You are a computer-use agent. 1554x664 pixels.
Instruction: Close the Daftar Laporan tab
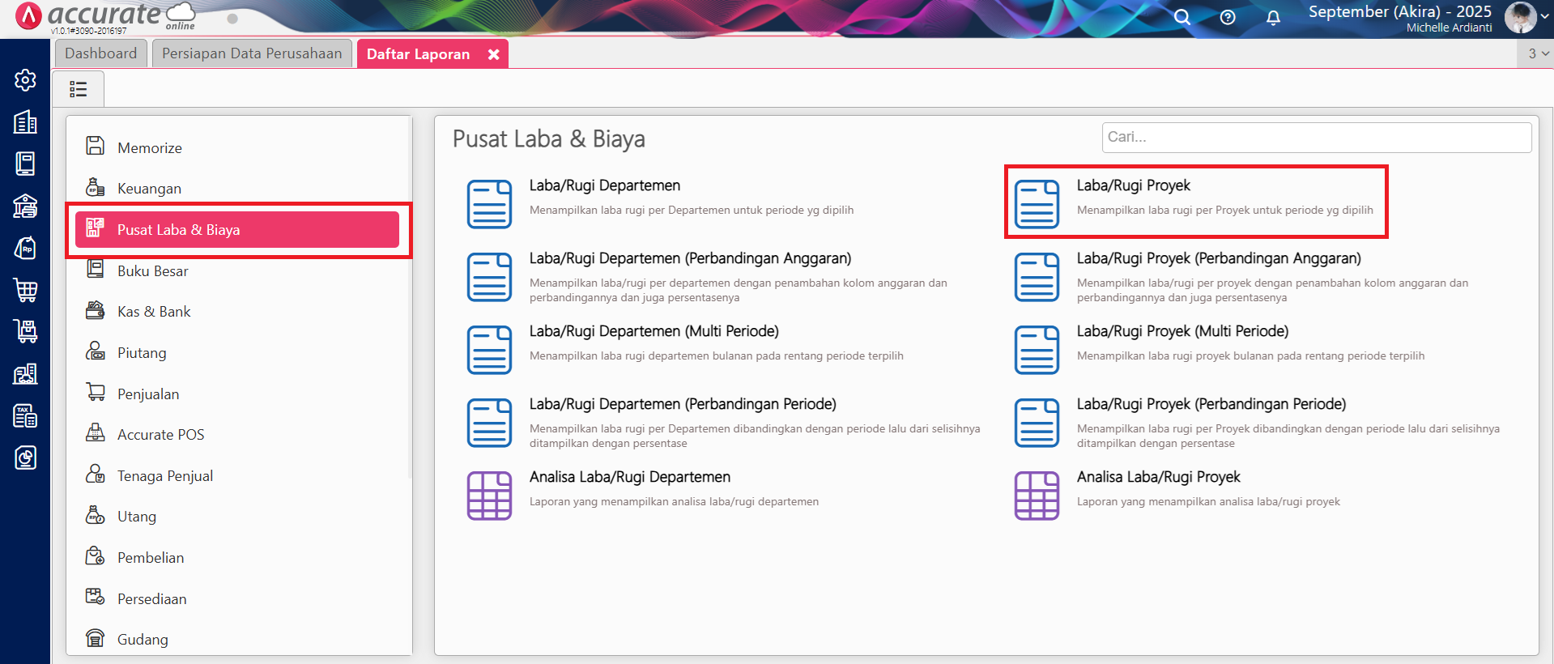point(493,54)
